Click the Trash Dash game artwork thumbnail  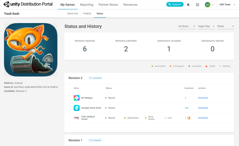click(x=31, y=50)
